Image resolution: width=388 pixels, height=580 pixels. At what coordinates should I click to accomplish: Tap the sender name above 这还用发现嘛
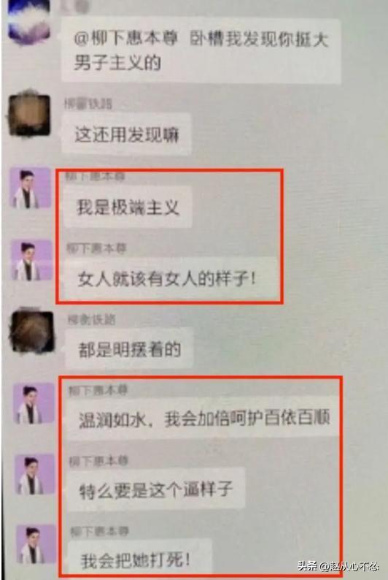pyautogui.click(x=88, y=104)
